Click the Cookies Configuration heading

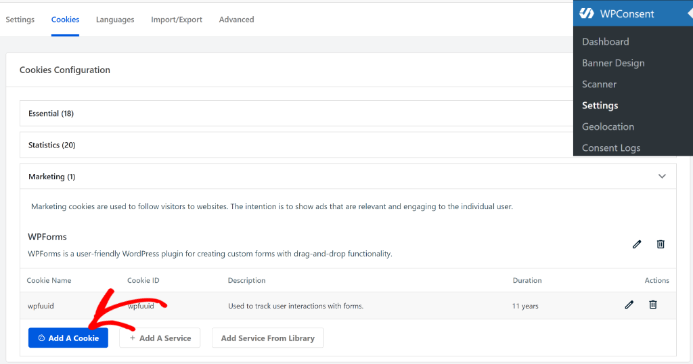pyautogui.click(x=64, y=70)
